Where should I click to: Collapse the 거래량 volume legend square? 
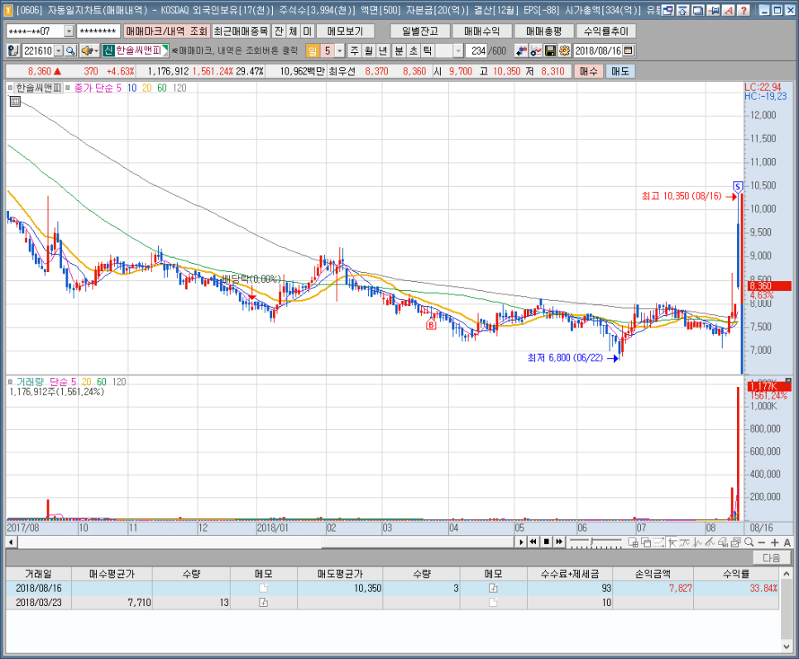pos(10,381)
